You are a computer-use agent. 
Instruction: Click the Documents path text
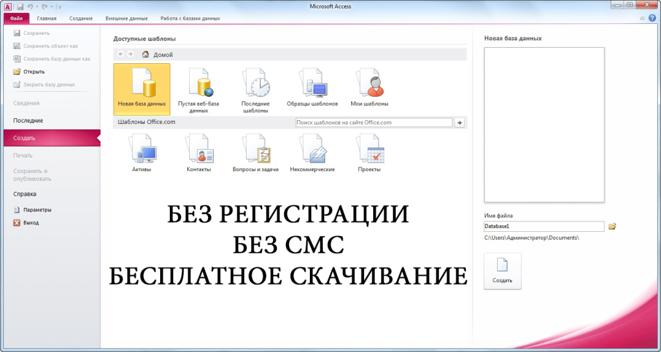click(x=532, y=238)
